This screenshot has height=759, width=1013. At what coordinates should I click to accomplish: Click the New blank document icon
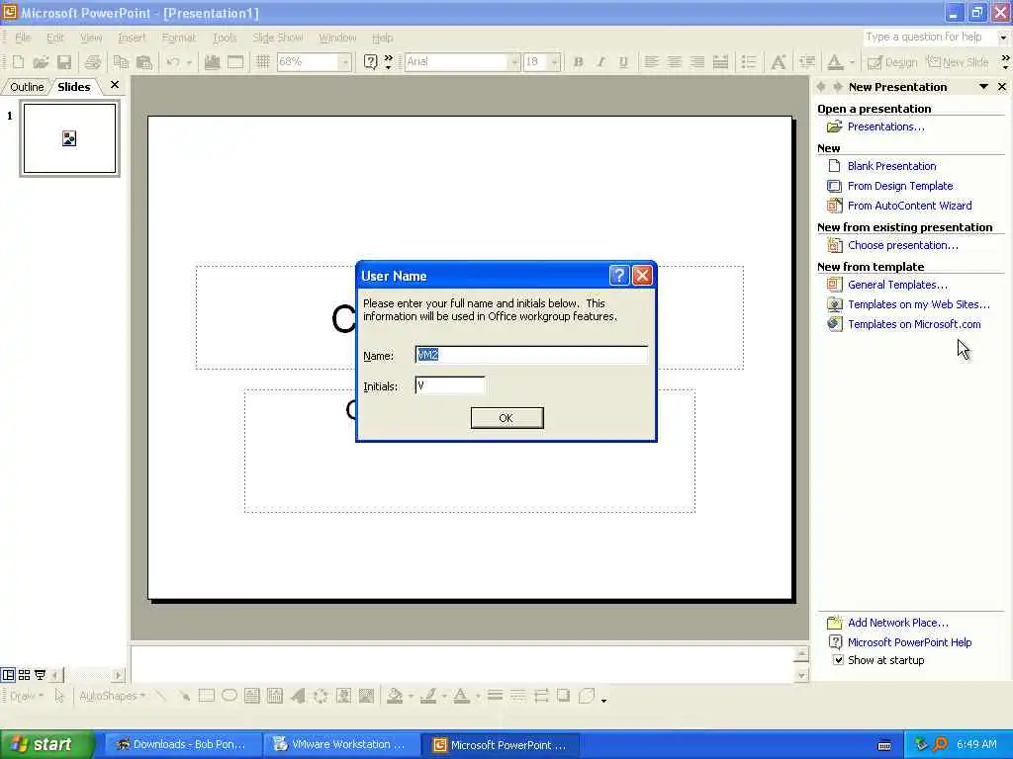[18, 62]
